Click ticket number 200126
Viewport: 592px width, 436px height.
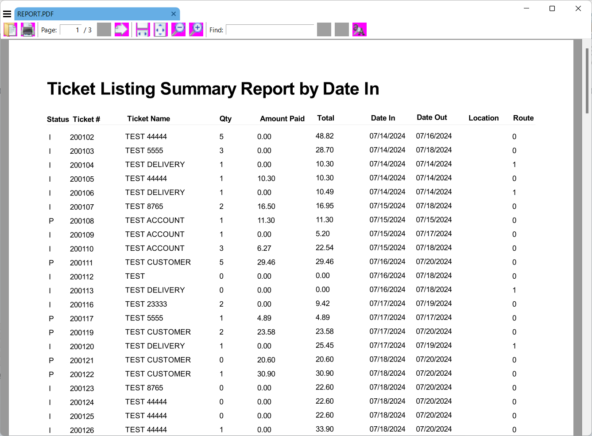click(x=82, y=430)
